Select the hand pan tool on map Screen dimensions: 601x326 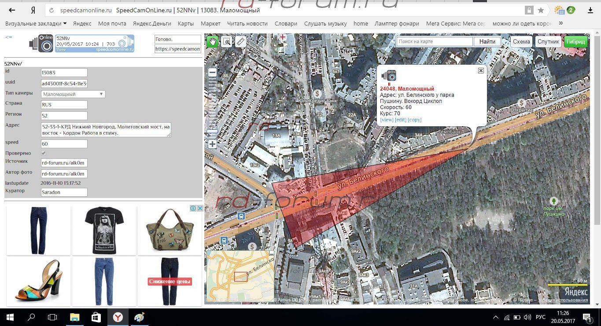[x=213, y=42]
